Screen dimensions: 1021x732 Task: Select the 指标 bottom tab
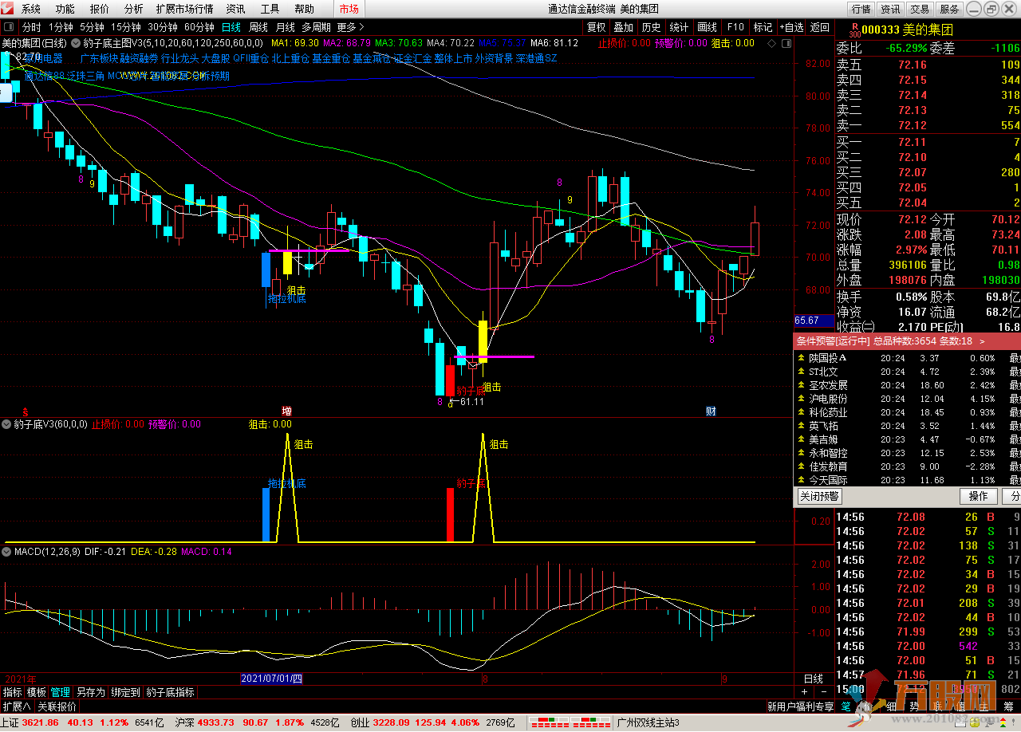(13, 692)
